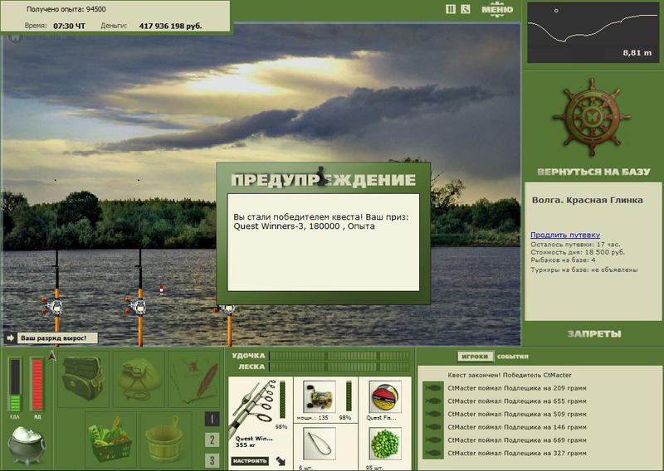Screen dimensions: 664x471
Task: Click the fisherman icon beside pause
Action: (465, 9)
